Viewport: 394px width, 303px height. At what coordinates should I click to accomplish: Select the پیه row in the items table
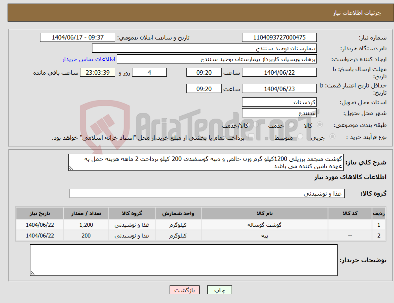(265, 236)
